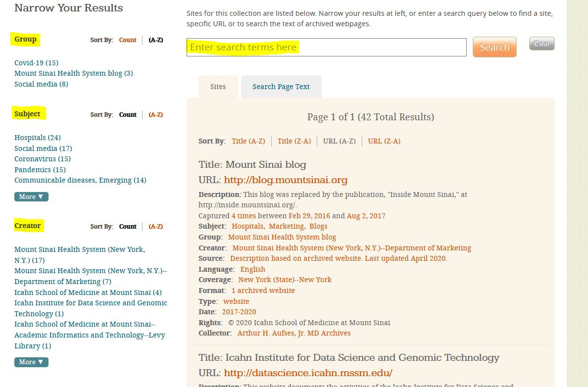Filter by Covid-19 group
This screenshot has width=588, height=387.
coord(36,63)
